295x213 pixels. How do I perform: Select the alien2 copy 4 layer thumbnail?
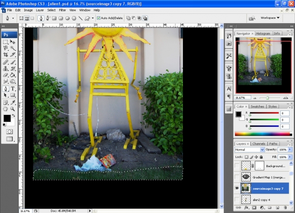pos(246,199)
